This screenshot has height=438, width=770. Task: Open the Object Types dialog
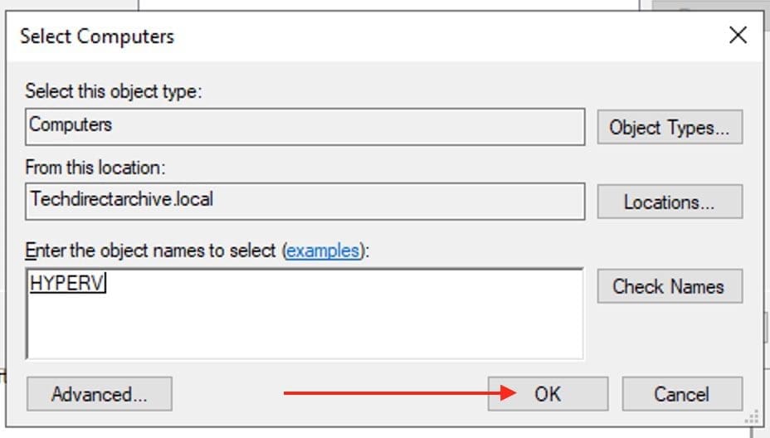coord(669,128)
